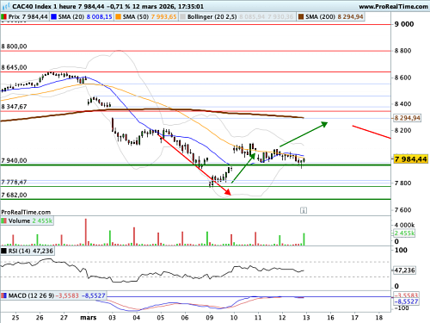
Task: Click the -8,5527 MACD value tag
Action: point(406,301)
